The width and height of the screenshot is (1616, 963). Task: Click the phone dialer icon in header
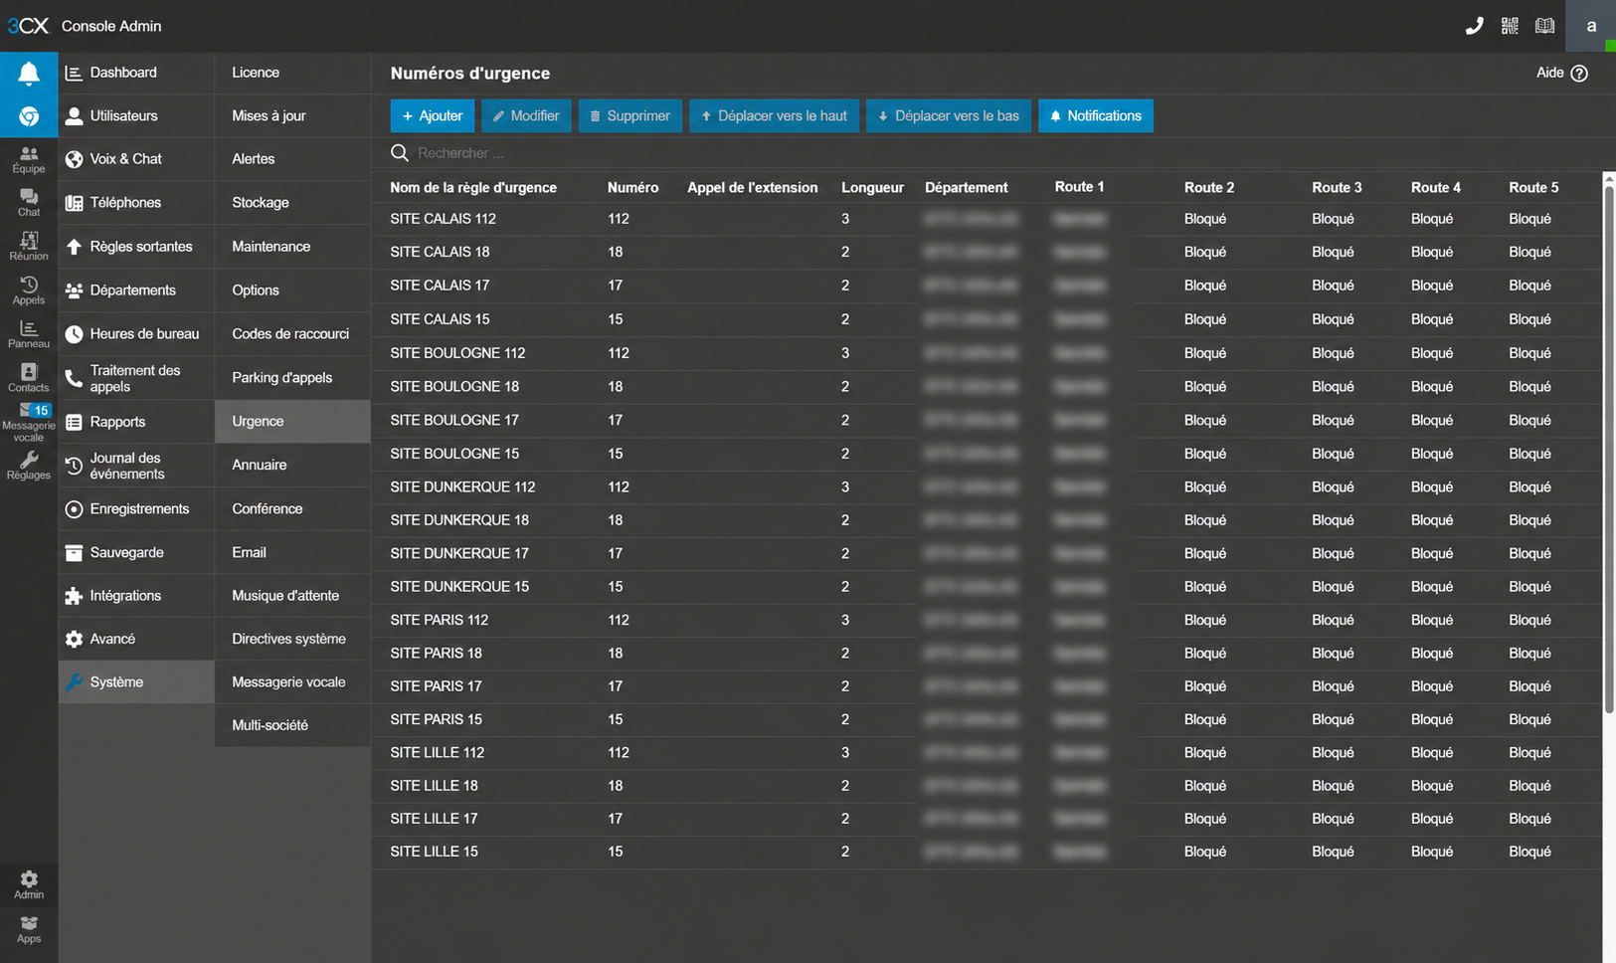tap(1474, 26)
